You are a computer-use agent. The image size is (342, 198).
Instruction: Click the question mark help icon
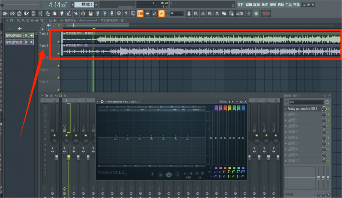(x=126, y=14)
